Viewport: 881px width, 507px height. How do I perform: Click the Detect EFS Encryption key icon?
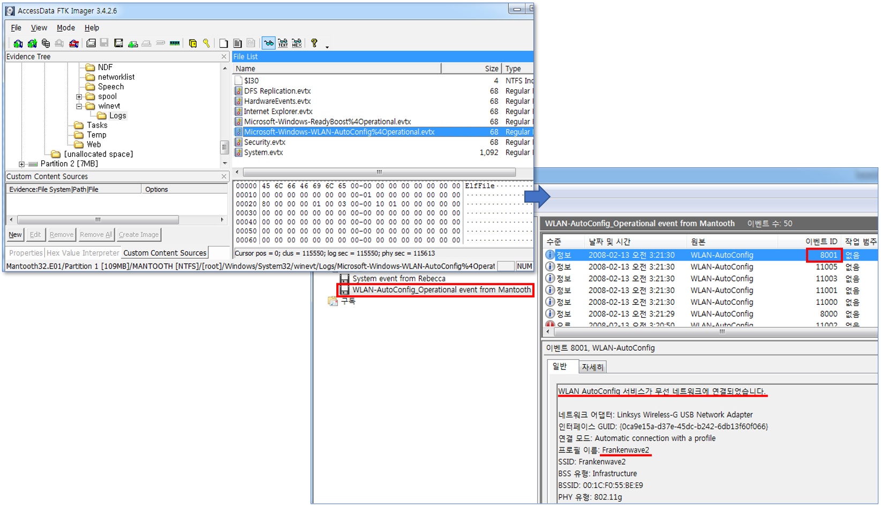(x=206, y=43)
